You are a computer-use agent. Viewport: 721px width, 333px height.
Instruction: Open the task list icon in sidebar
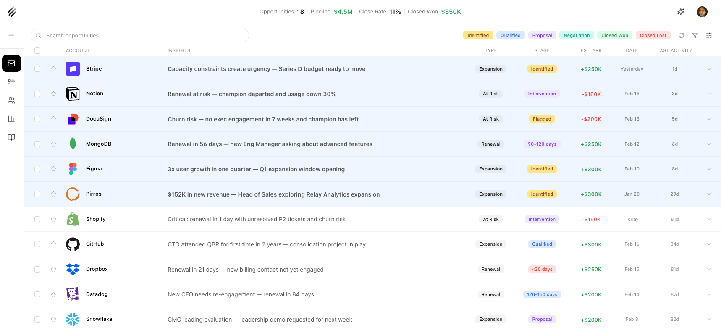11,82
